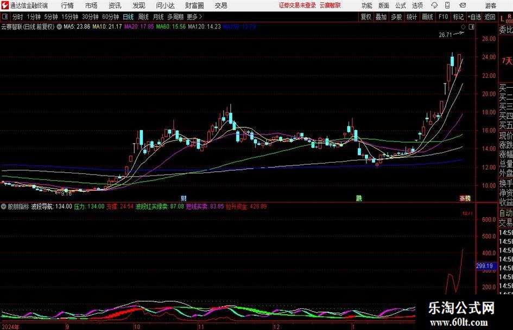Open the mobile phone icon in top bar
Image resolution: width=513 pixels, height=330 pixels.
click(x=447, y=5)
